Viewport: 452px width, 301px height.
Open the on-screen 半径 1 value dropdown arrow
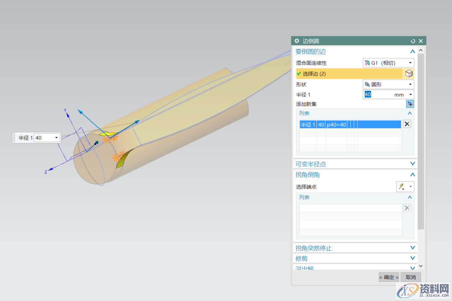[x=56, y=138]
